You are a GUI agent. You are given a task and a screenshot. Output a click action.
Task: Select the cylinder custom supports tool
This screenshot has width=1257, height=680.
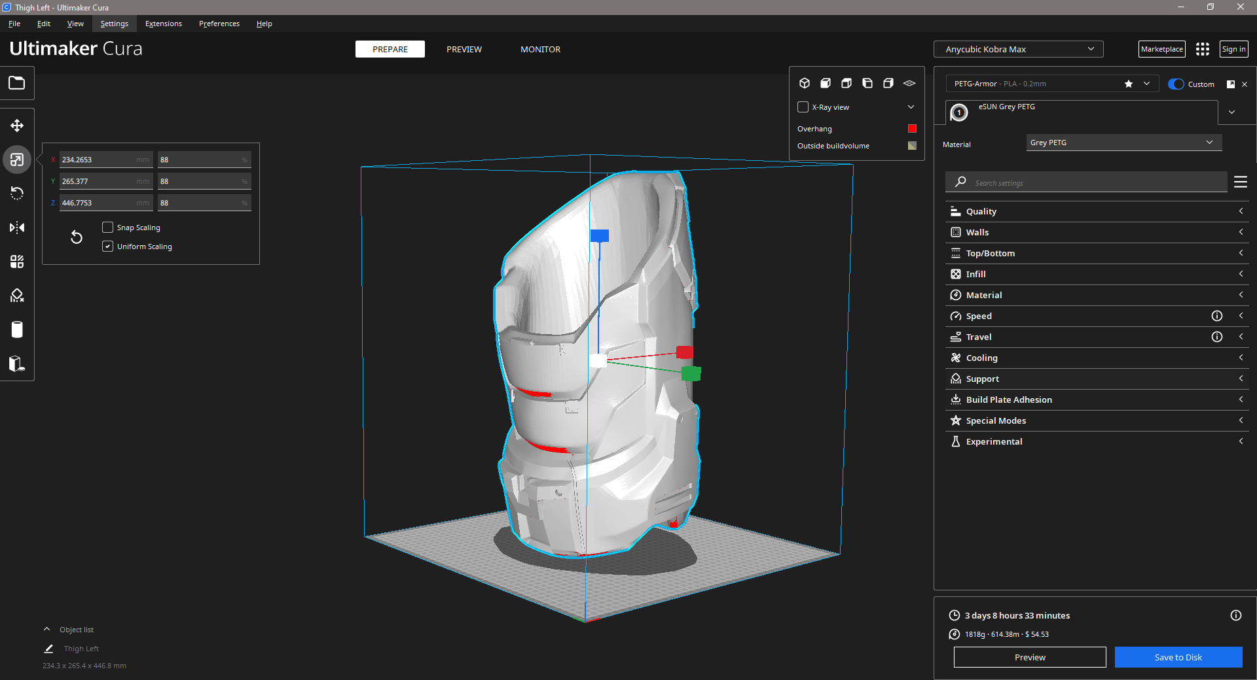pyautogui.click(x=17, y=330)
